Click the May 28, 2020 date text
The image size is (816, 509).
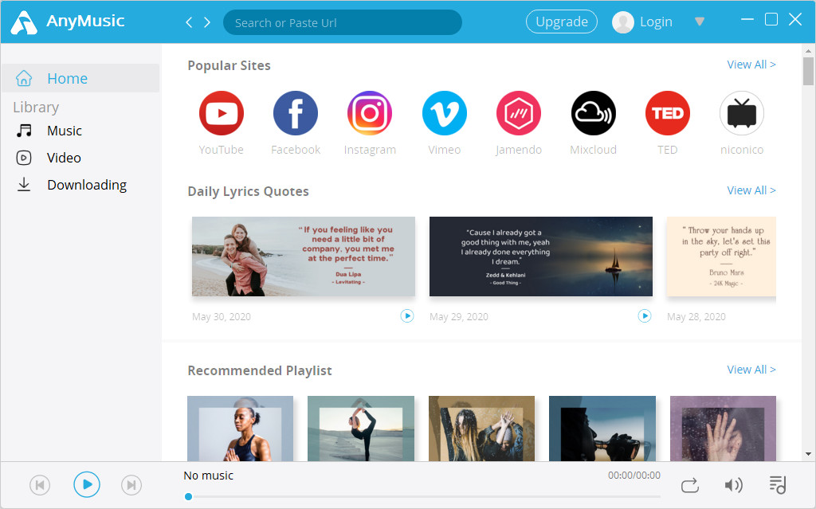click(x=696, y=316)
